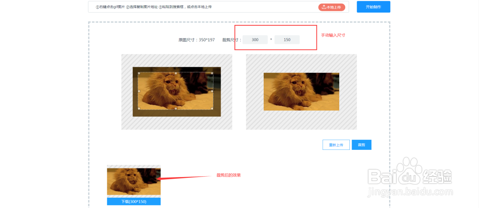Screen dimensions: 479x208
Task: Click the 本地上传 upload button
Action: pos(332,7)
